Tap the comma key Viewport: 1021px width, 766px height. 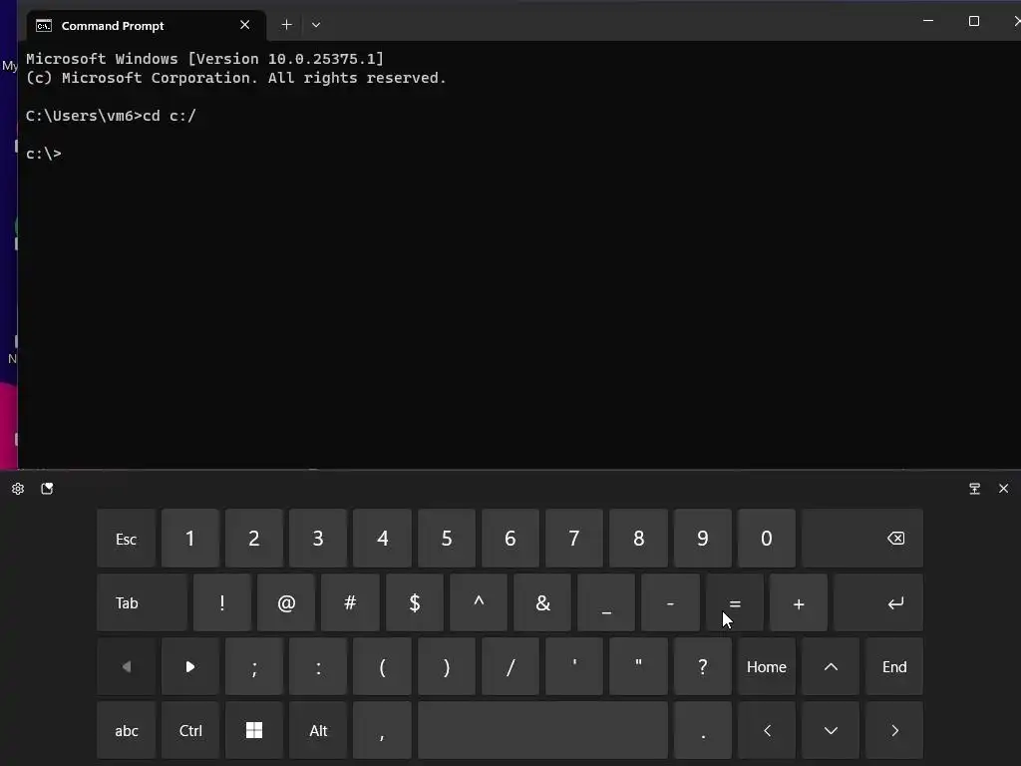(382, 731)
